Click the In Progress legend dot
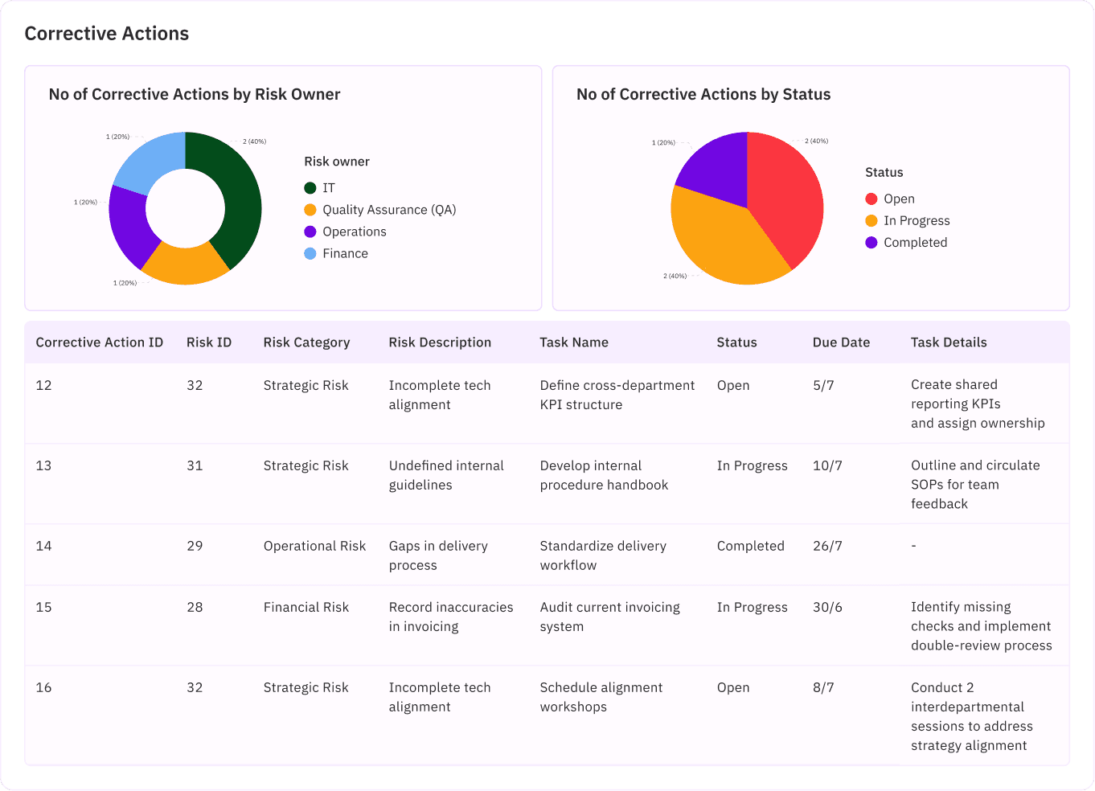This screenshot has height=791, width=1095. (871, 220)
